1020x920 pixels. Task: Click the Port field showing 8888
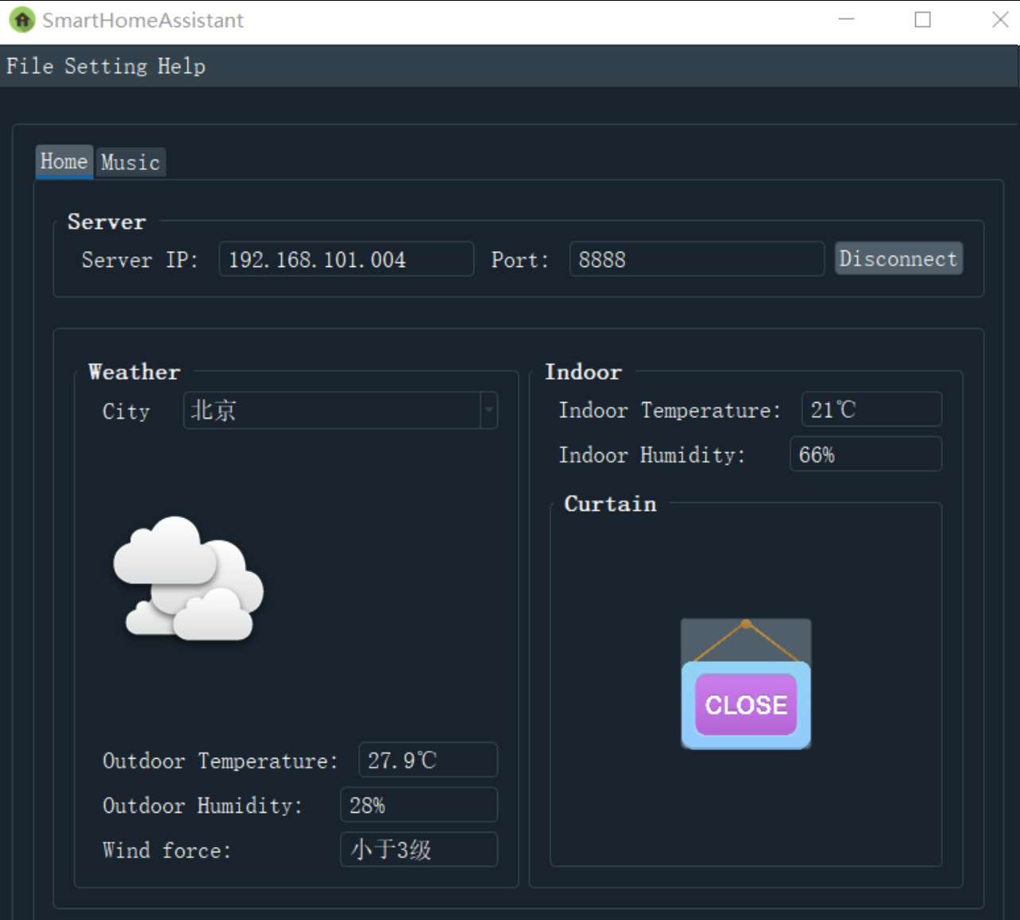[696, 260]
